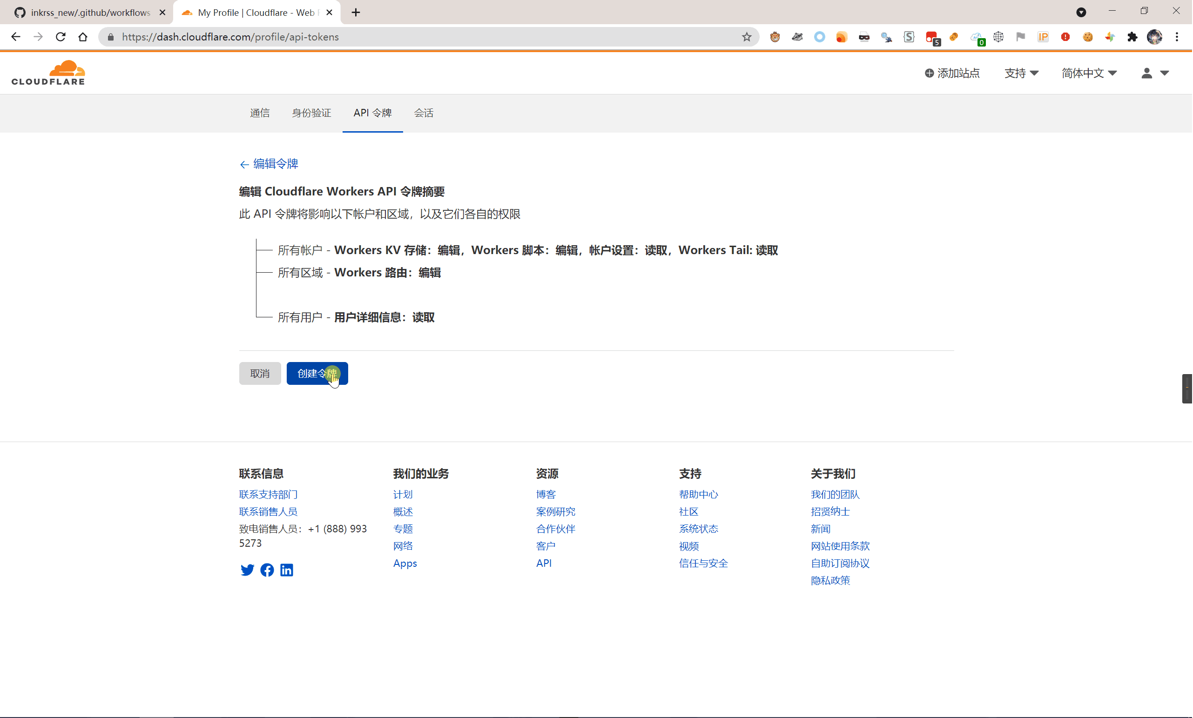Click the Cloudflare logo

tap(48, 73)
